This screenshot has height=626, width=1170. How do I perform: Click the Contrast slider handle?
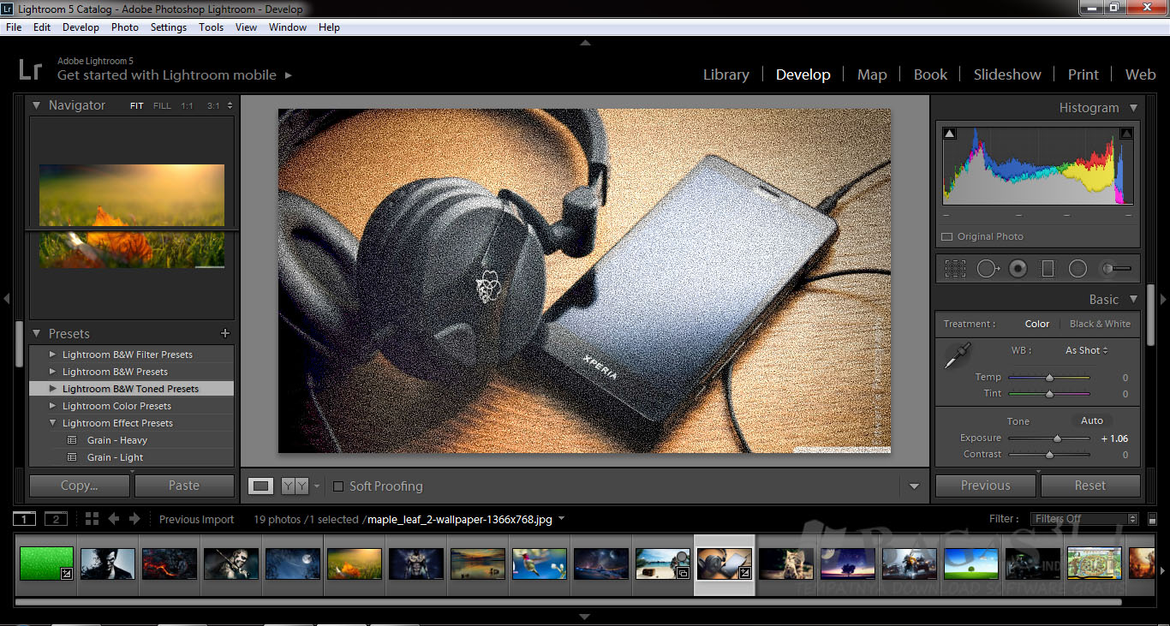point(1049,455)
